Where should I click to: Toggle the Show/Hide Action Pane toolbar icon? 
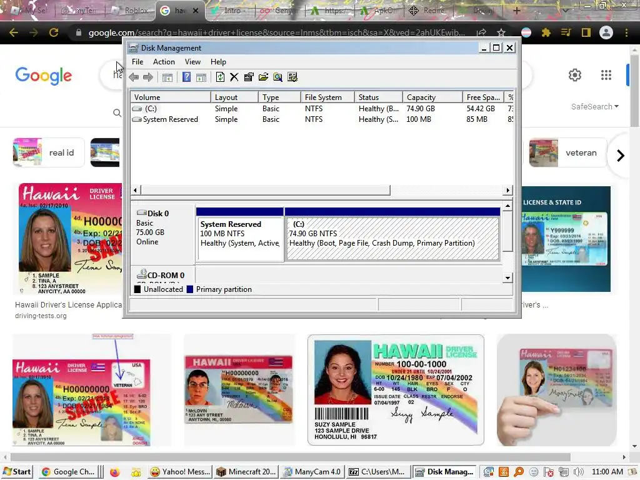pyautogui.click(x=201, y=77)
